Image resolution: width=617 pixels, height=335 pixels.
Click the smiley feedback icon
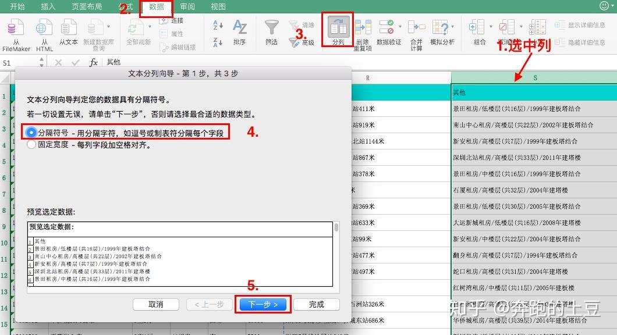point(604,5)
